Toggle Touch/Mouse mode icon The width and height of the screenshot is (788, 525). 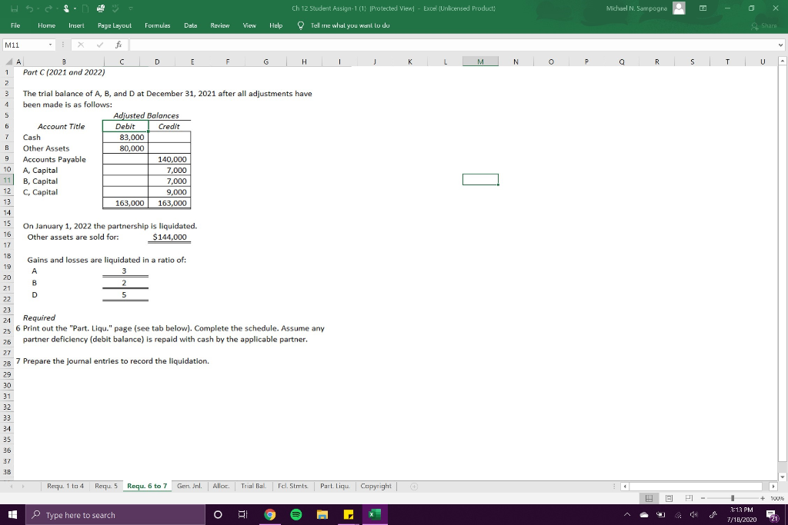pyautogui.click(x=66, y=8)
